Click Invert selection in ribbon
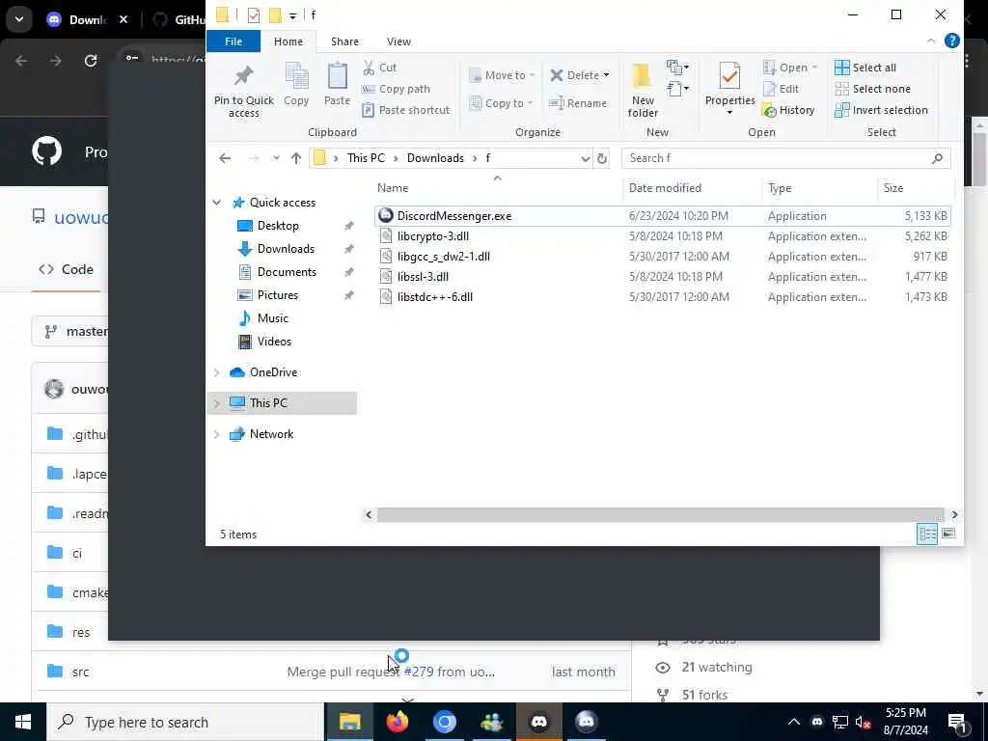988x741 pixels. (x=881, y=110)
